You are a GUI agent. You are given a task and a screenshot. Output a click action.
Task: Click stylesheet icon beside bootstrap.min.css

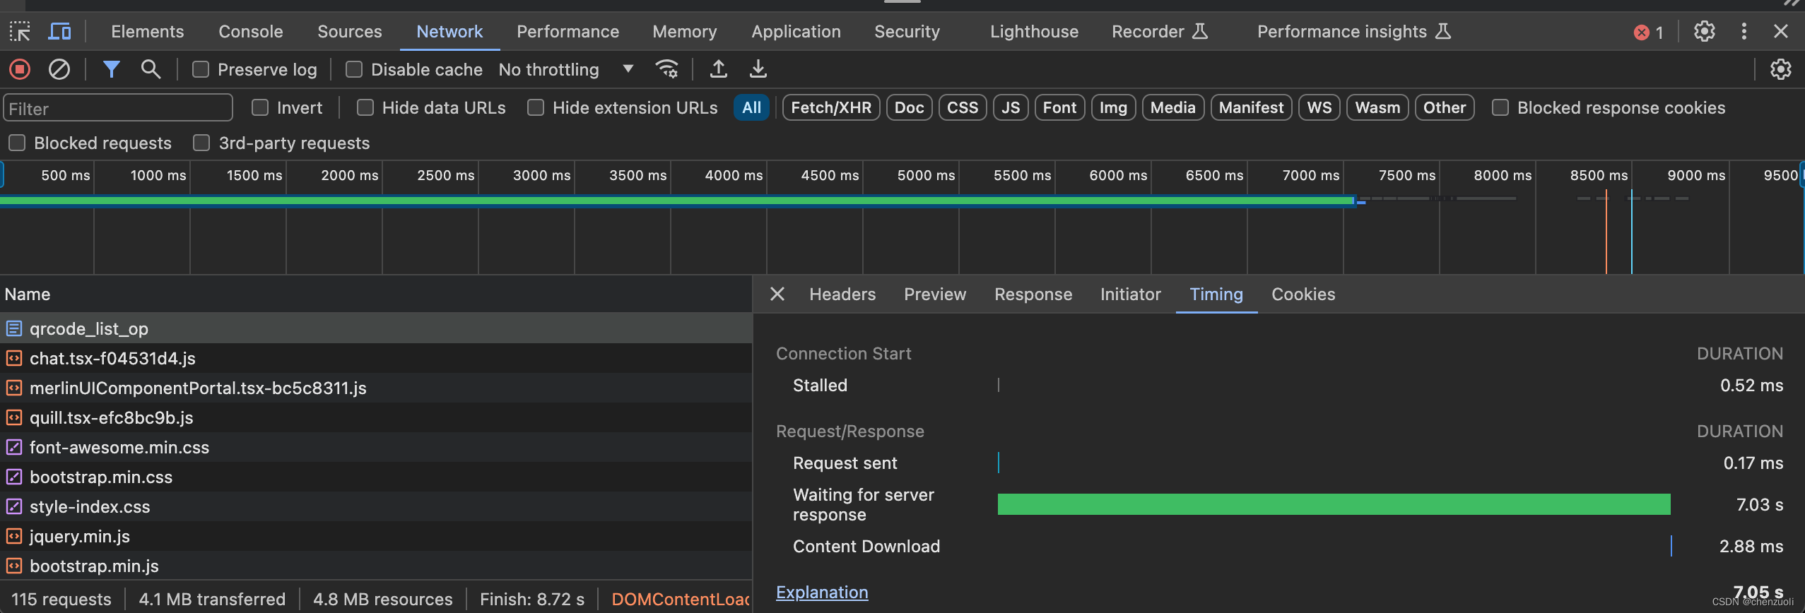14,477
